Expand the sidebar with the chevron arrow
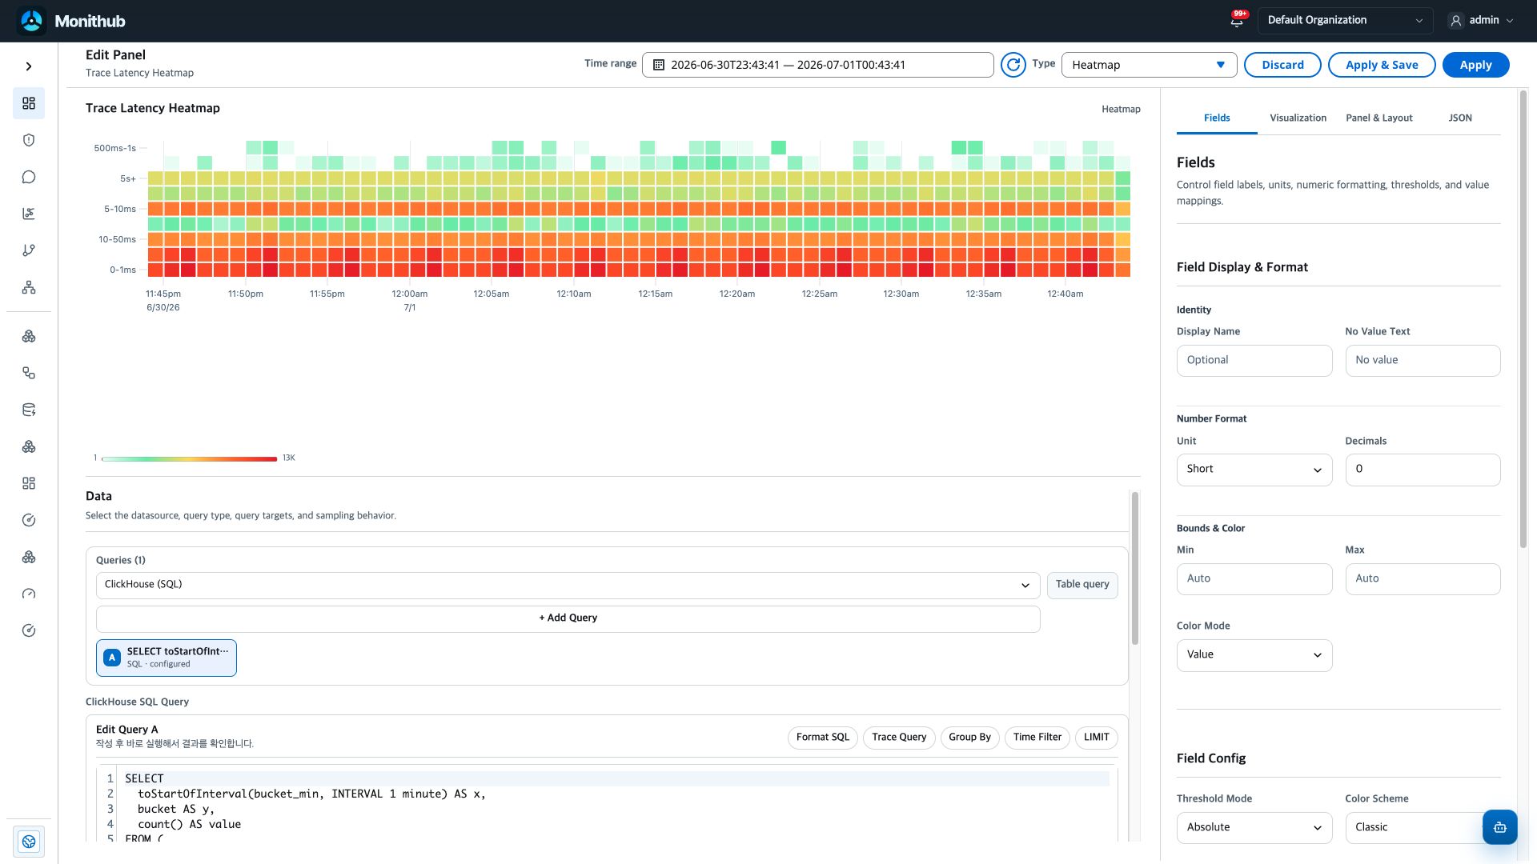Viewport: 1537px width, 864px height. 29,66
